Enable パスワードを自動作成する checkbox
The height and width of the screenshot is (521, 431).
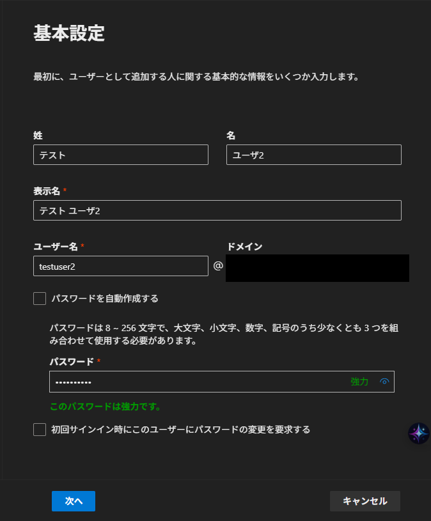point(40,299)
